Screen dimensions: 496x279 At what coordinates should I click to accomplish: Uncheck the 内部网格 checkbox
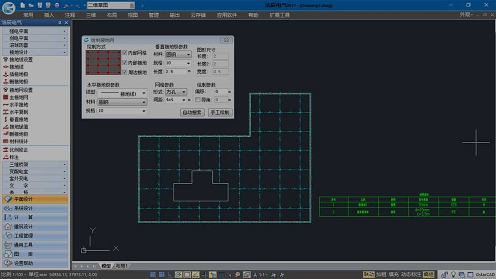click(125, 53)
